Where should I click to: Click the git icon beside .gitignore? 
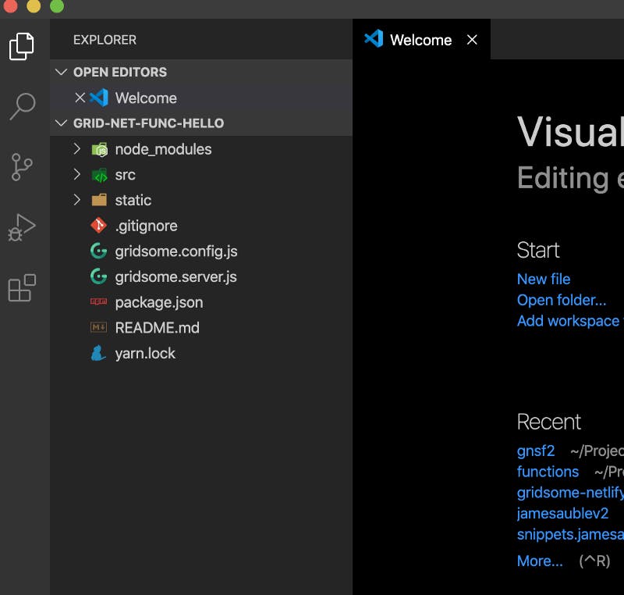[99, 226]
